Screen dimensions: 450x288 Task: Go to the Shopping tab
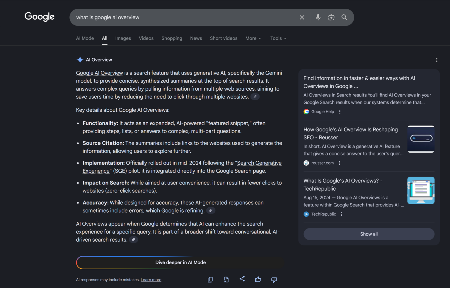click(x=172, y=38)
